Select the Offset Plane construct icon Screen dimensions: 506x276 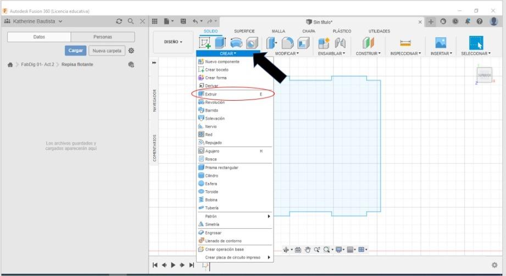(368, 43)
